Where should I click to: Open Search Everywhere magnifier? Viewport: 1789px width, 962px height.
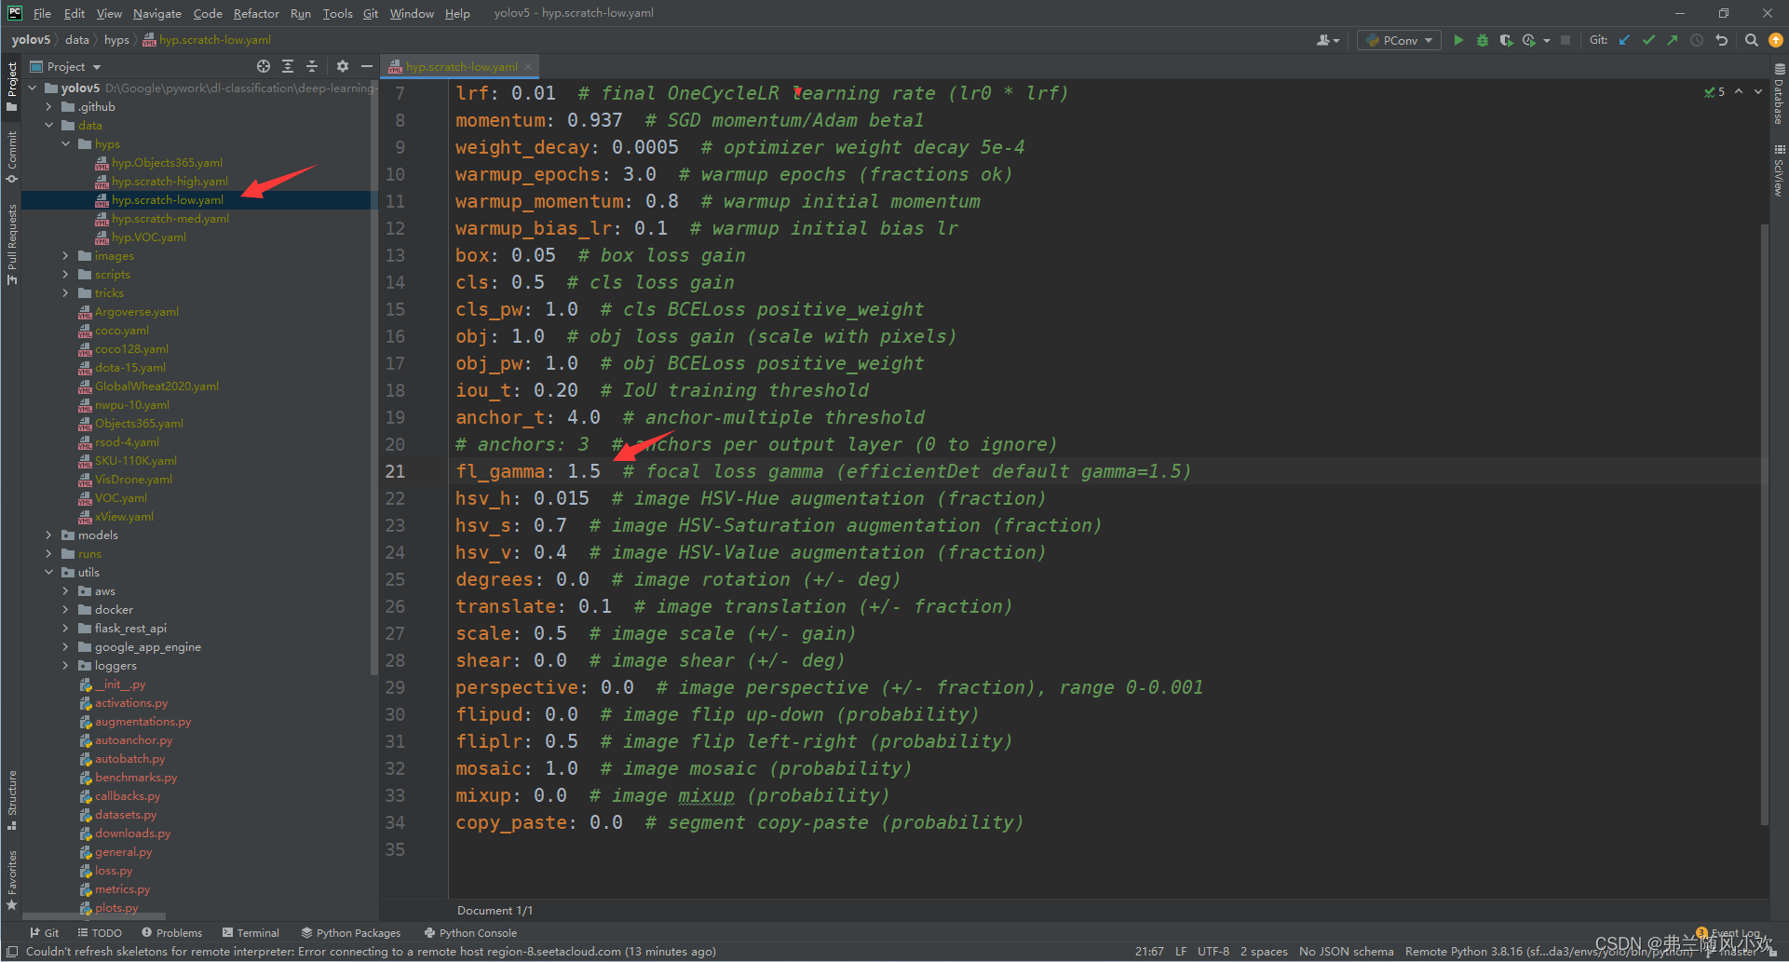pos(1751,40)
